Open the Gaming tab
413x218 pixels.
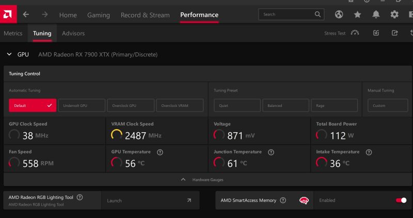pos(99,15)
